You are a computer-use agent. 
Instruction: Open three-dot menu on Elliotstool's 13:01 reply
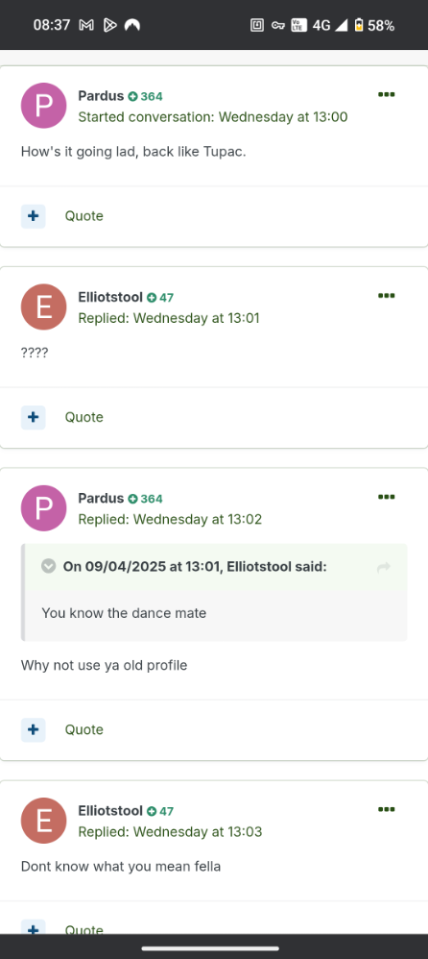click(x=386, y=295)
